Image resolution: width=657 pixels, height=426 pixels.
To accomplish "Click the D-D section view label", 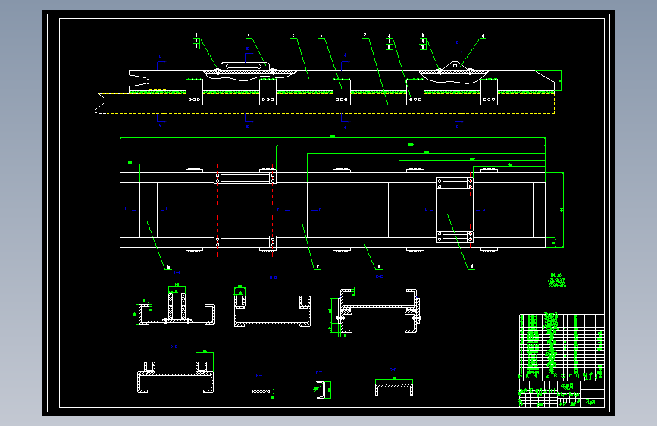I will click(x=174, y=346).
